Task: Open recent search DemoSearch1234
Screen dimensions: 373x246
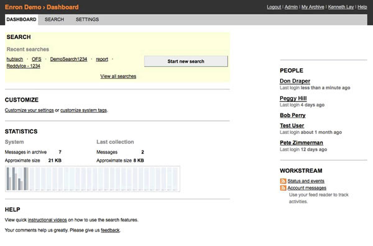Action: pyautogui.click(x=68, y=59)
